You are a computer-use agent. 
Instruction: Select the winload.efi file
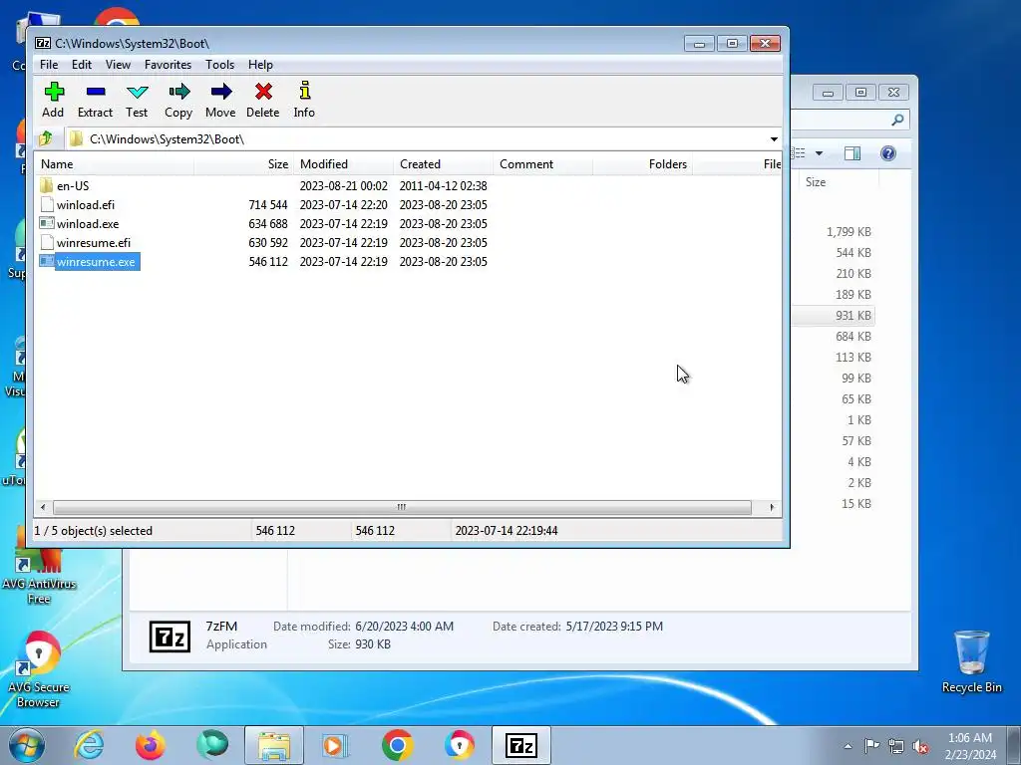tap(86, 205)
